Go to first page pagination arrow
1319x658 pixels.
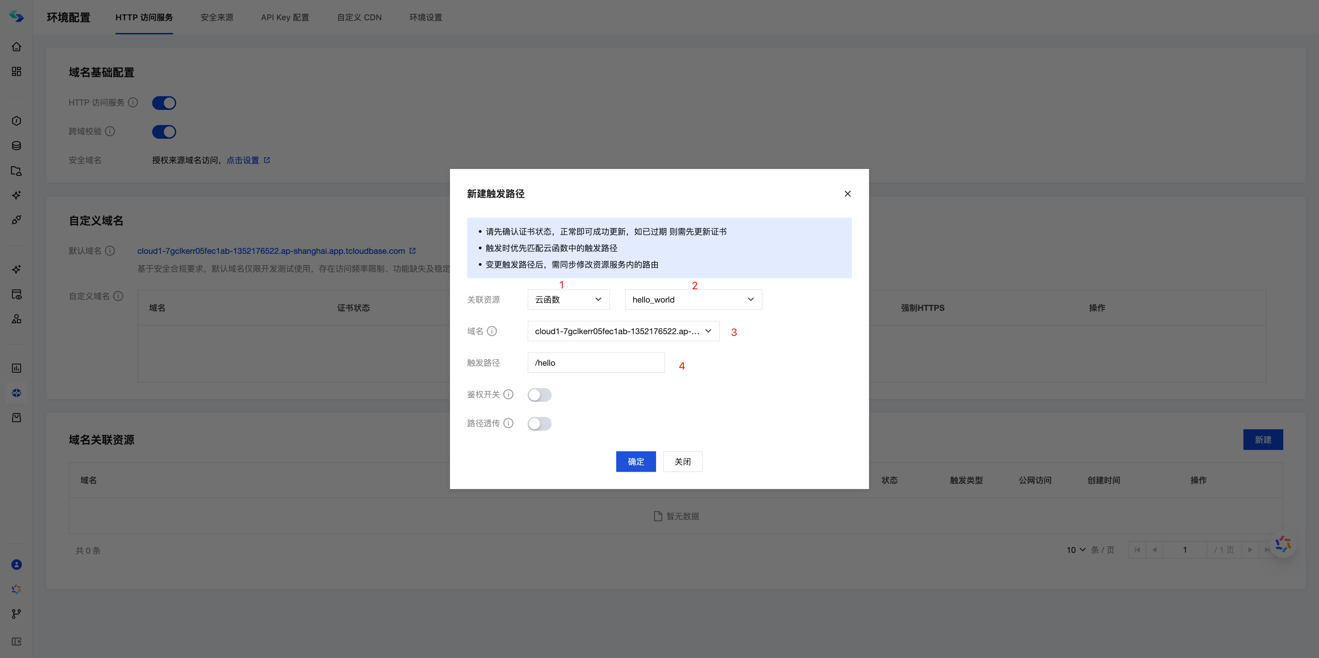click(1137, 549)
